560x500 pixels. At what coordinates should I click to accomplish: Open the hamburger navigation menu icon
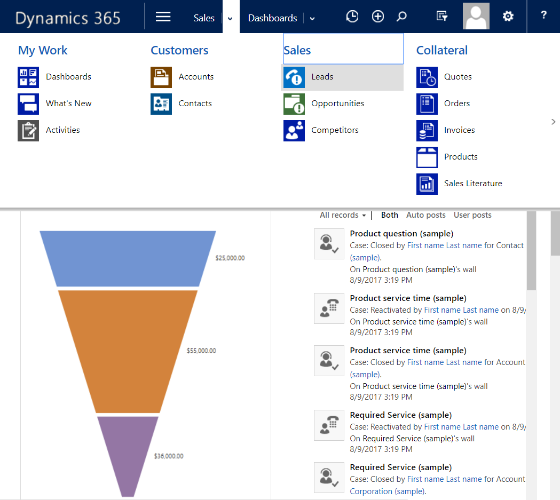pos(163,17)
